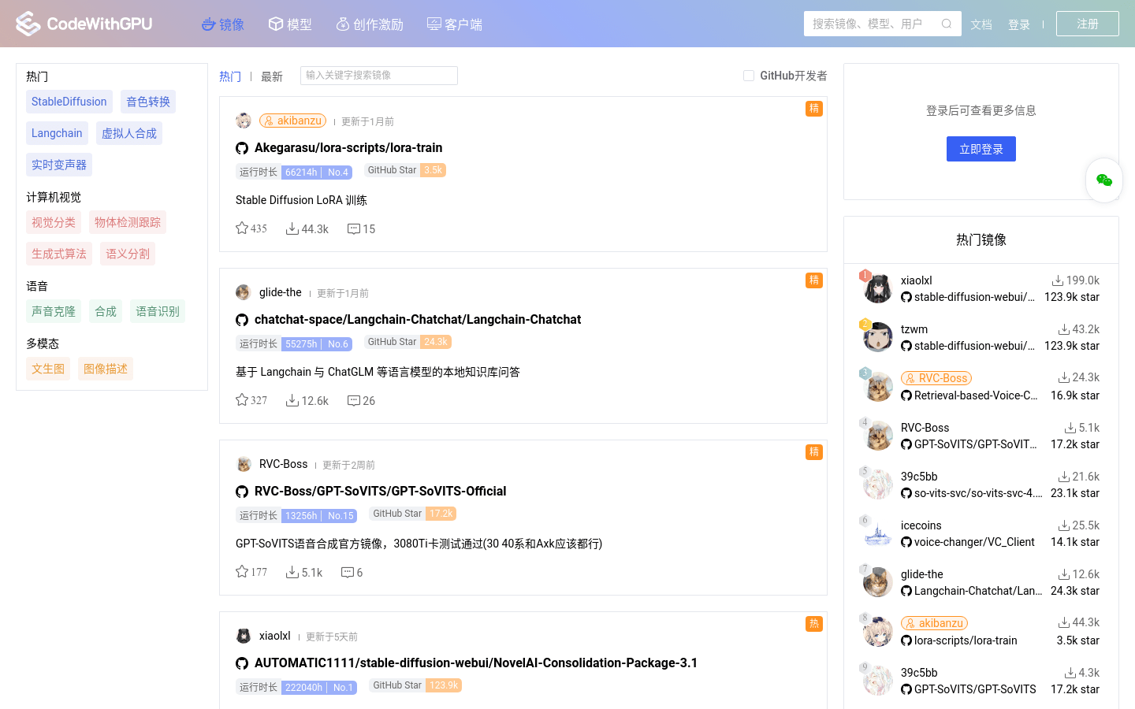The image size is (1135, 709).
Task: Open chatchat-space/Langchain-Chatchat title link
Action: [x=418, y=320]
